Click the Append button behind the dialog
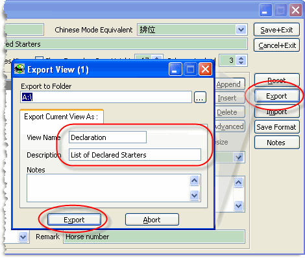 (230, 84)
